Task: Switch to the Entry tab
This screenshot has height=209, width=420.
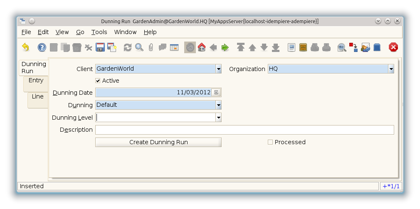Action: (x=36, y=81)
